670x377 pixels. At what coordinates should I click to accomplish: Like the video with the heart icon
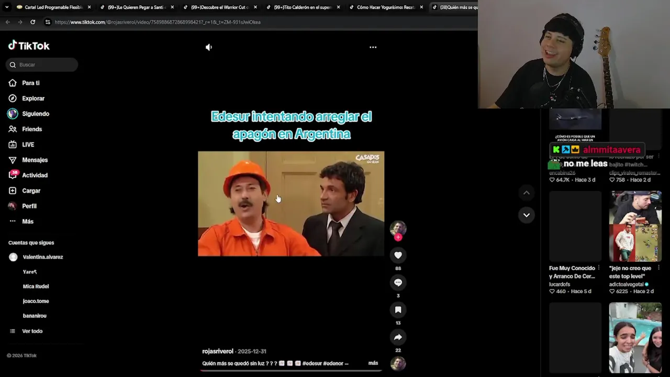(398, 255)
